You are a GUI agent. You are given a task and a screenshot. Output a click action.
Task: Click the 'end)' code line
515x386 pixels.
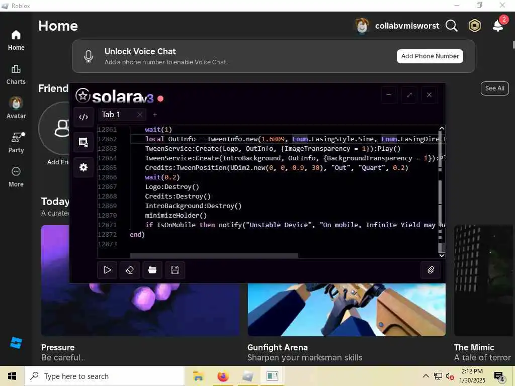(137, 234)
